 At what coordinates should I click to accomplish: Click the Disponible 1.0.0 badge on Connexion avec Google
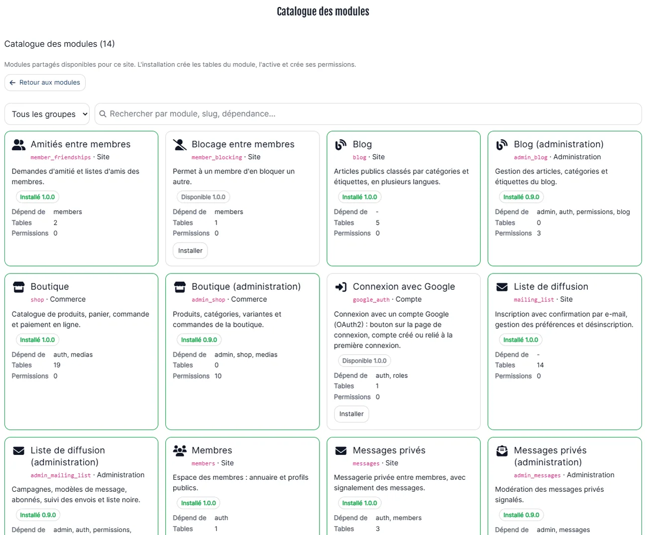coord(364,360)
